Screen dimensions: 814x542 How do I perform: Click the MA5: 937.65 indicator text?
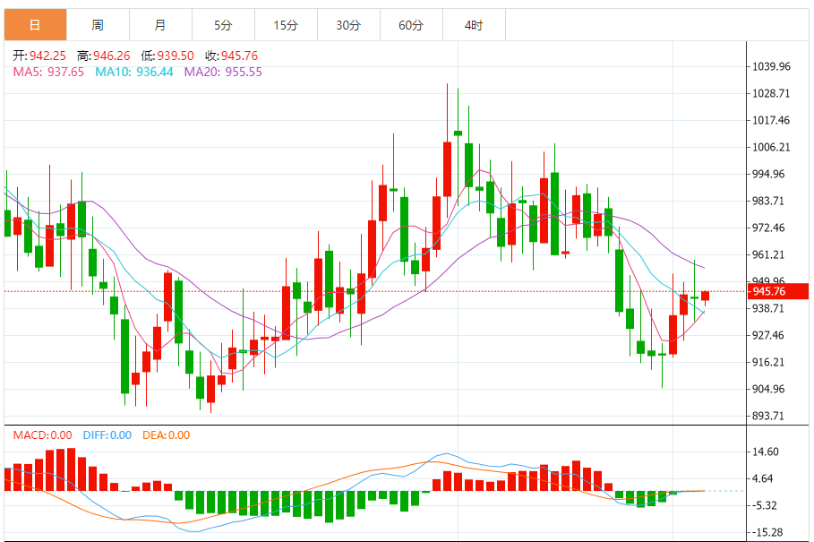[48, 73]
